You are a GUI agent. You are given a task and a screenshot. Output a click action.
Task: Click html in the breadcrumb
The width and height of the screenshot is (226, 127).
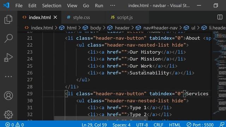coord(72,28)
